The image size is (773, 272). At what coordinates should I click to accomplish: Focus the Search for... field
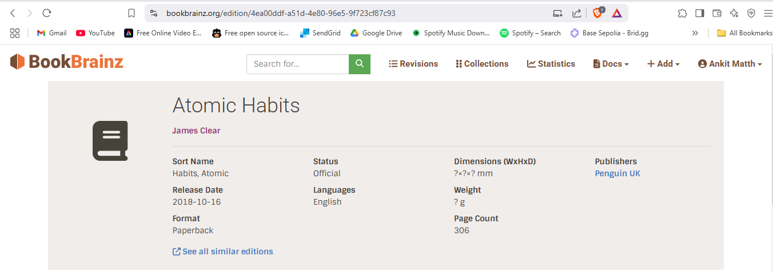click(x=297, y=64)
